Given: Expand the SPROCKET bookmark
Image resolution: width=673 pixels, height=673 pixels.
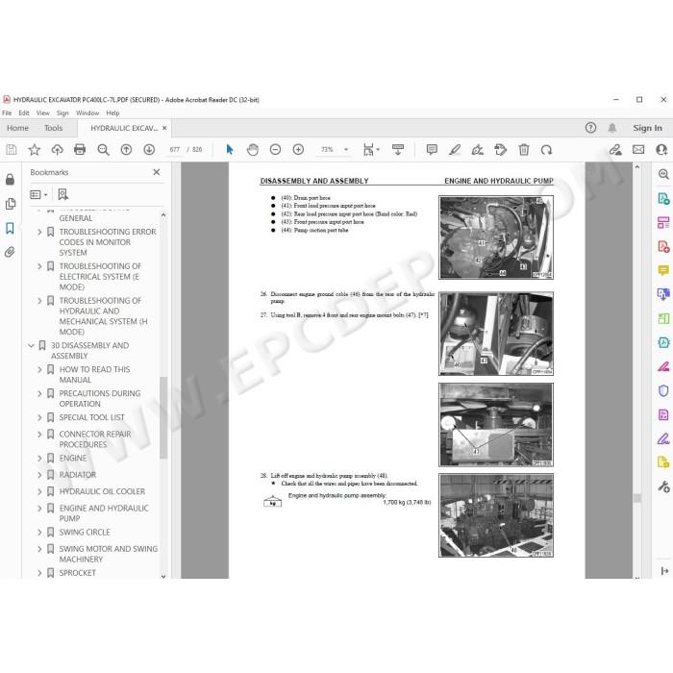Looking at the screenshot, I should click(39, 573).
